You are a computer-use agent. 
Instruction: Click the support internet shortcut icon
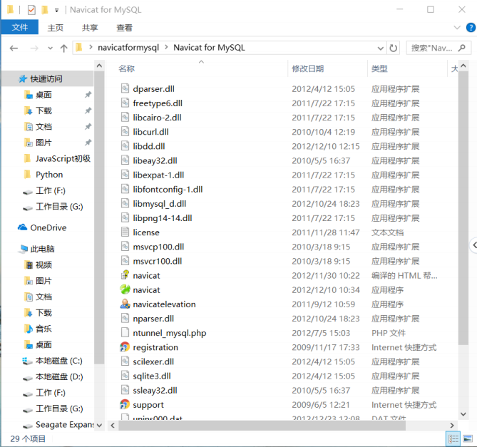coord(125,404)
